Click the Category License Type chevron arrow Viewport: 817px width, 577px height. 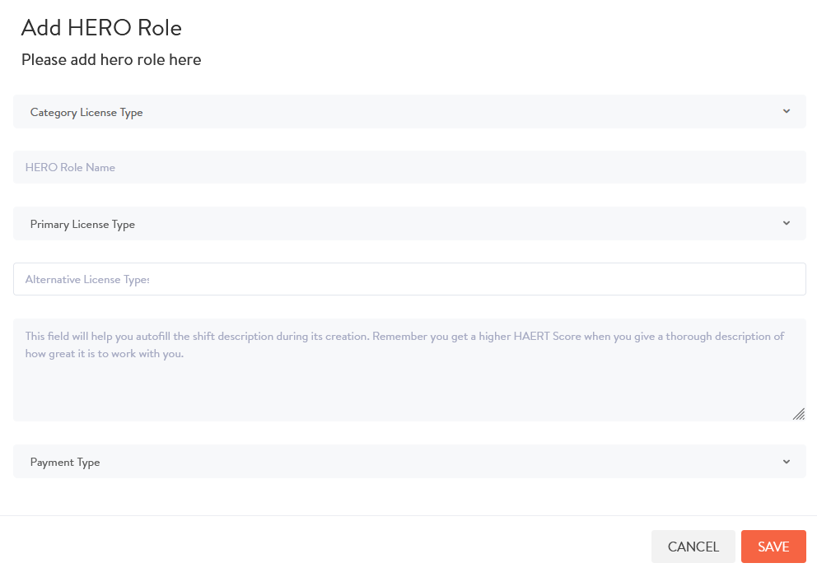click(x=787, y=111)
